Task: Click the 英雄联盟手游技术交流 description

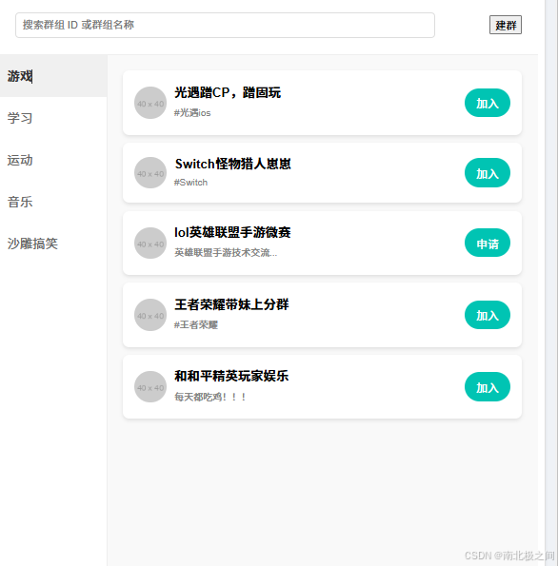Action: pyautogui.click(x=226, y=253)
